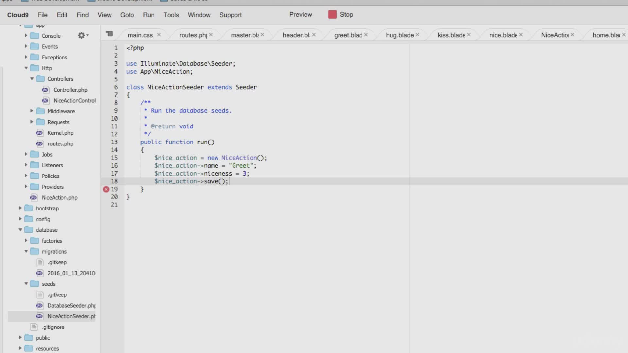628x353 pixels.
Task: Collapse the Http folder arrow
Action: click(26, 68)
